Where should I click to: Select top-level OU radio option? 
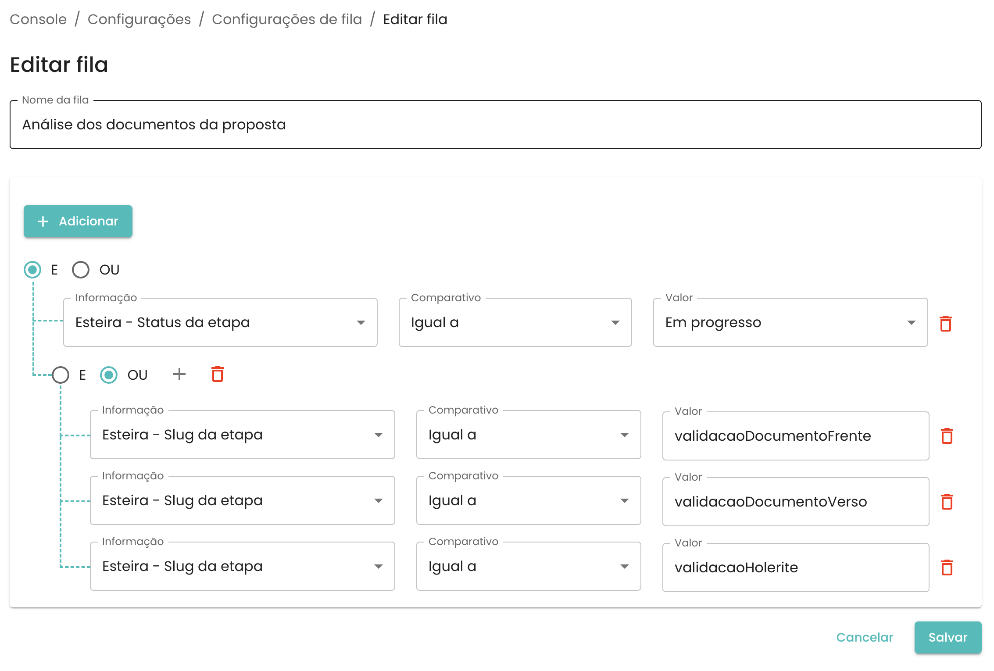click(x=81, y=270)
